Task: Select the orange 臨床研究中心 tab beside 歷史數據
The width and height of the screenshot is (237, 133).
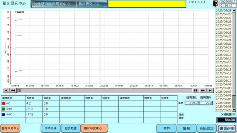Action: (x=94, y=128)
